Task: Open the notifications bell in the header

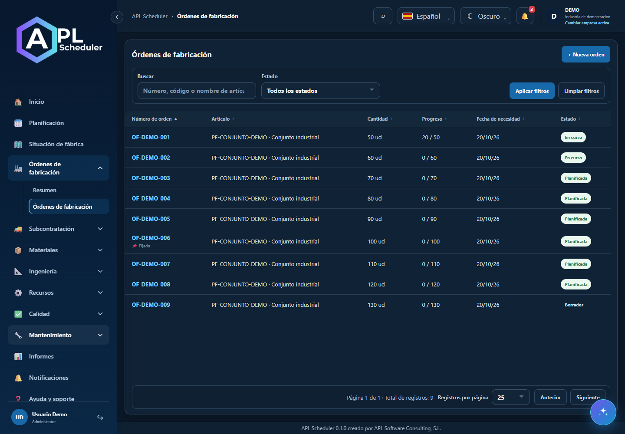Action: (x=525, y=16)
